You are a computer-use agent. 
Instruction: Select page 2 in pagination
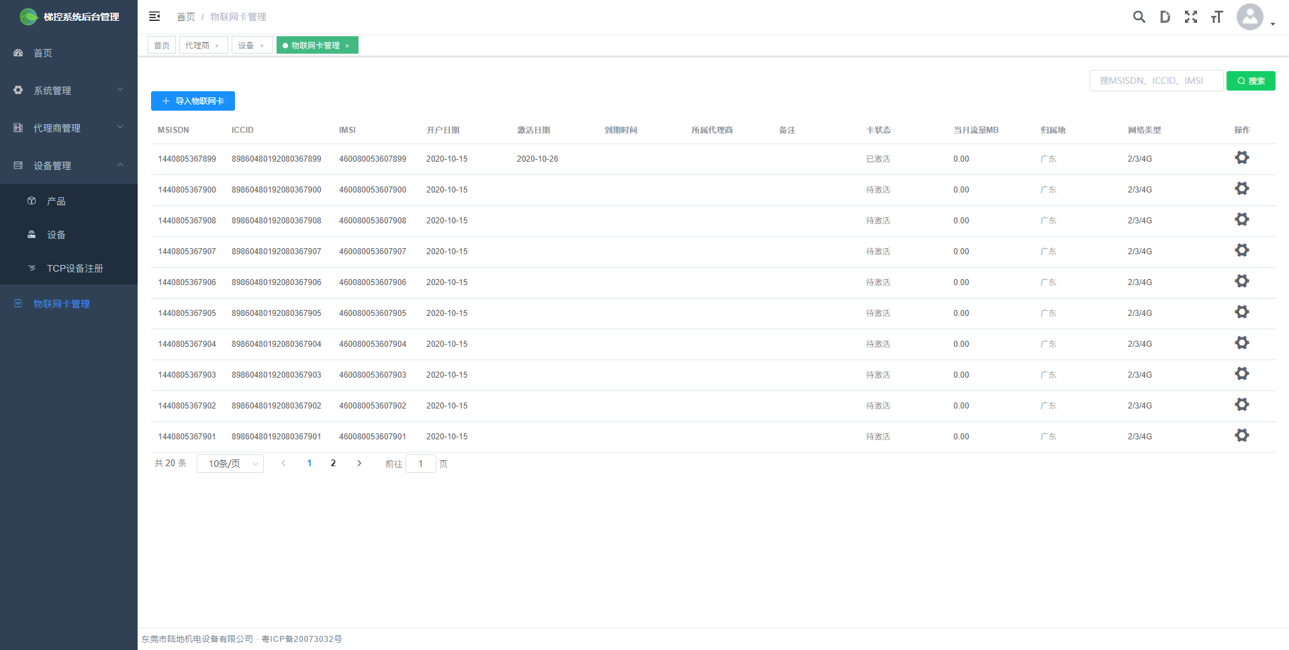[333, 464]
